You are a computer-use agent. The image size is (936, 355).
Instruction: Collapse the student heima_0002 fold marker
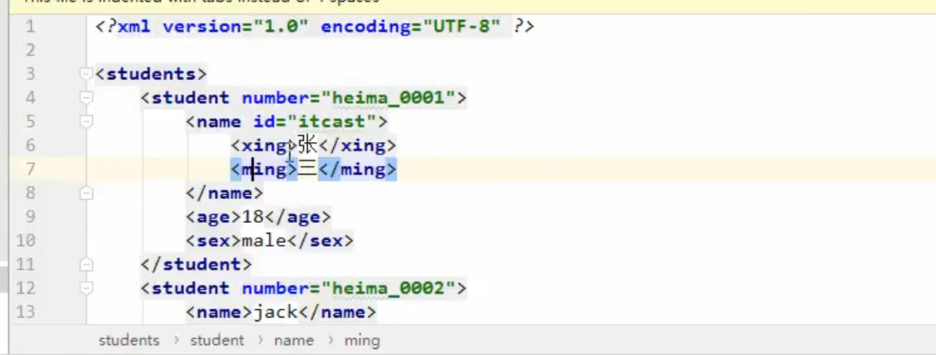point(86,288)
